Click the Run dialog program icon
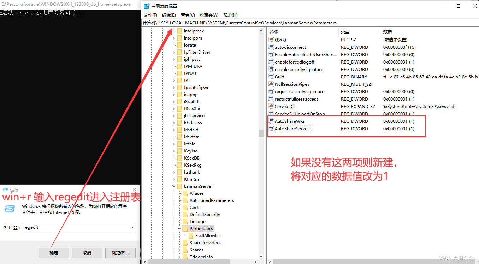Viewport: 479px width, 264px height. click(10, 209)
